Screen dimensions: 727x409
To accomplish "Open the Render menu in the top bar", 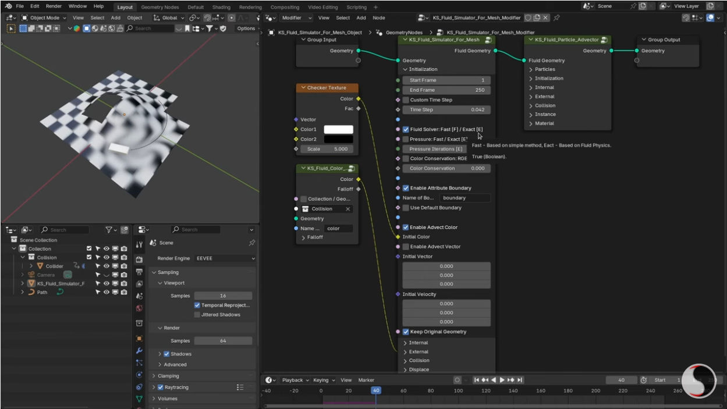I will click(53, 7).
